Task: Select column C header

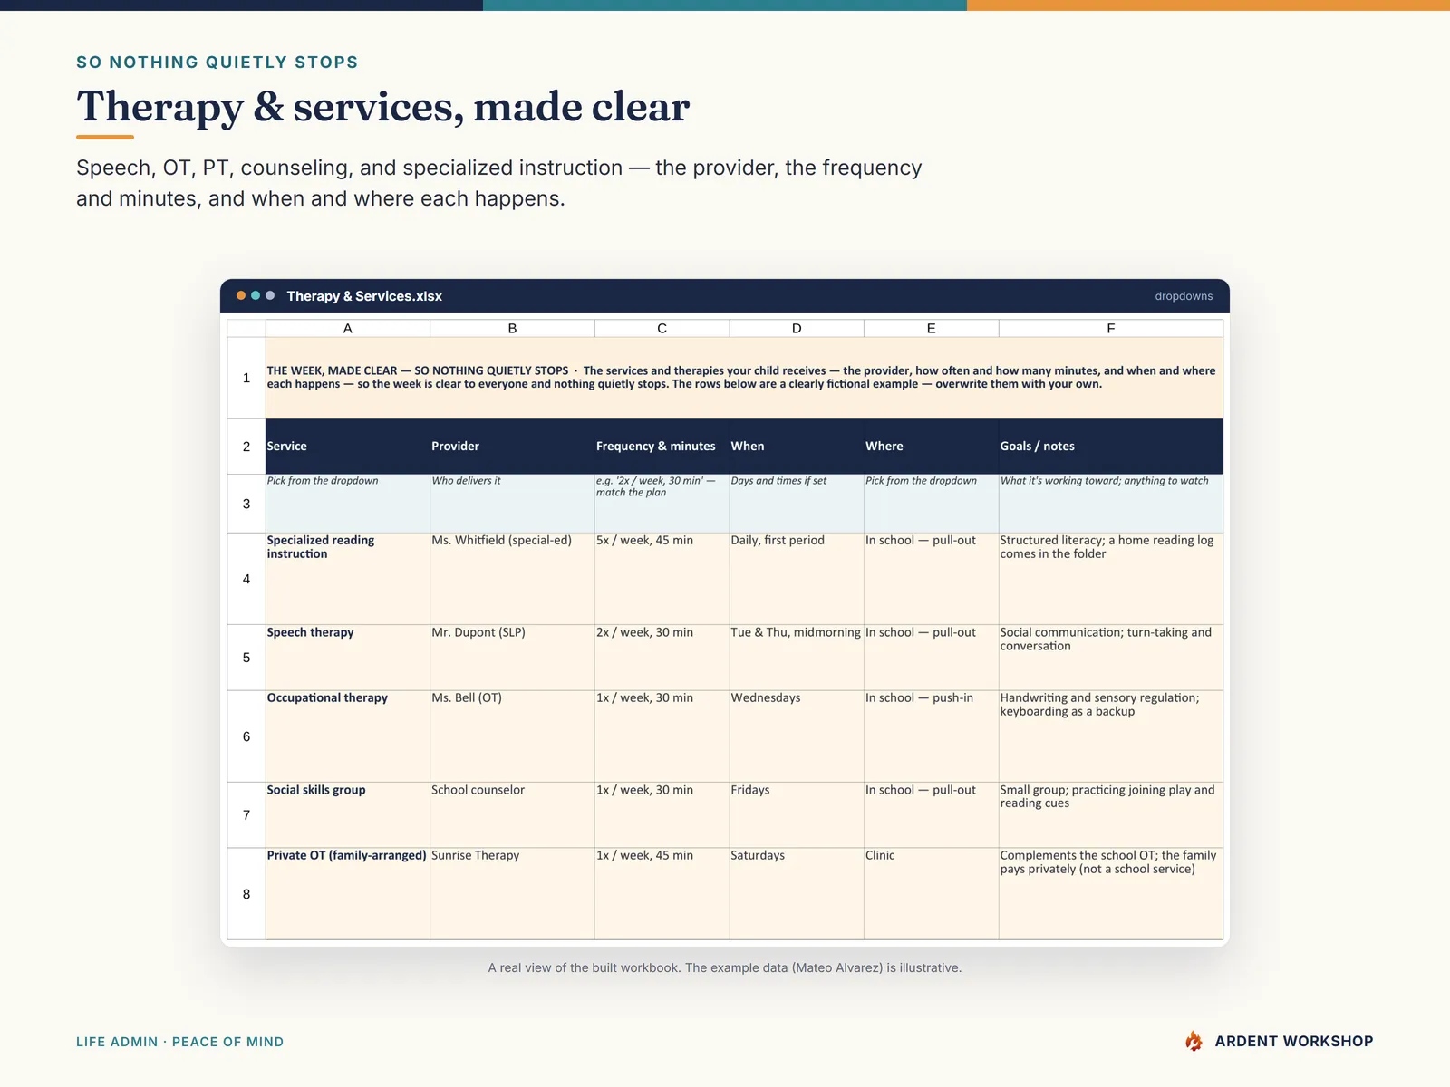Action: (x=662, y=329)
